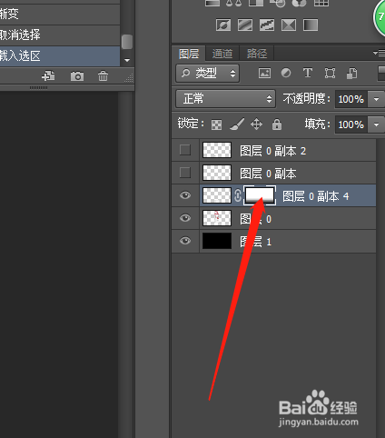Select layer named 图层 0 副本 2
Screen dimensions: 385x438
click(272, 151)
